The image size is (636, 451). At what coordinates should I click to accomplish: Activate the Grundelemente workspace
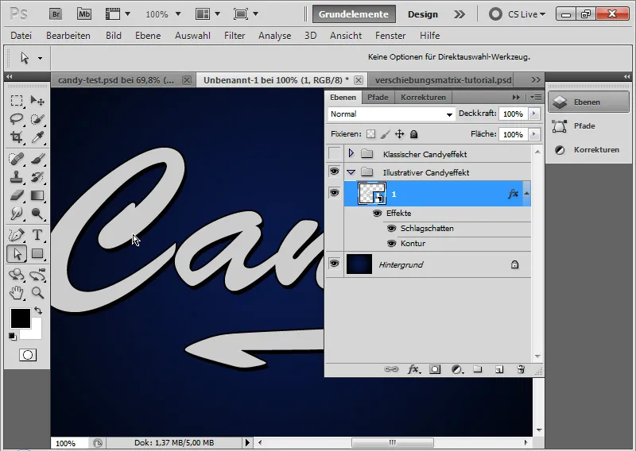pyautogui.click(x=354, y=14)
